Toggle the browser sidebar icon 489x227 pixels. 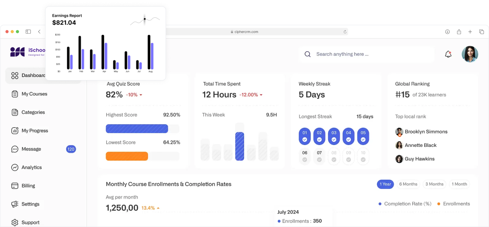coord(28,32)
